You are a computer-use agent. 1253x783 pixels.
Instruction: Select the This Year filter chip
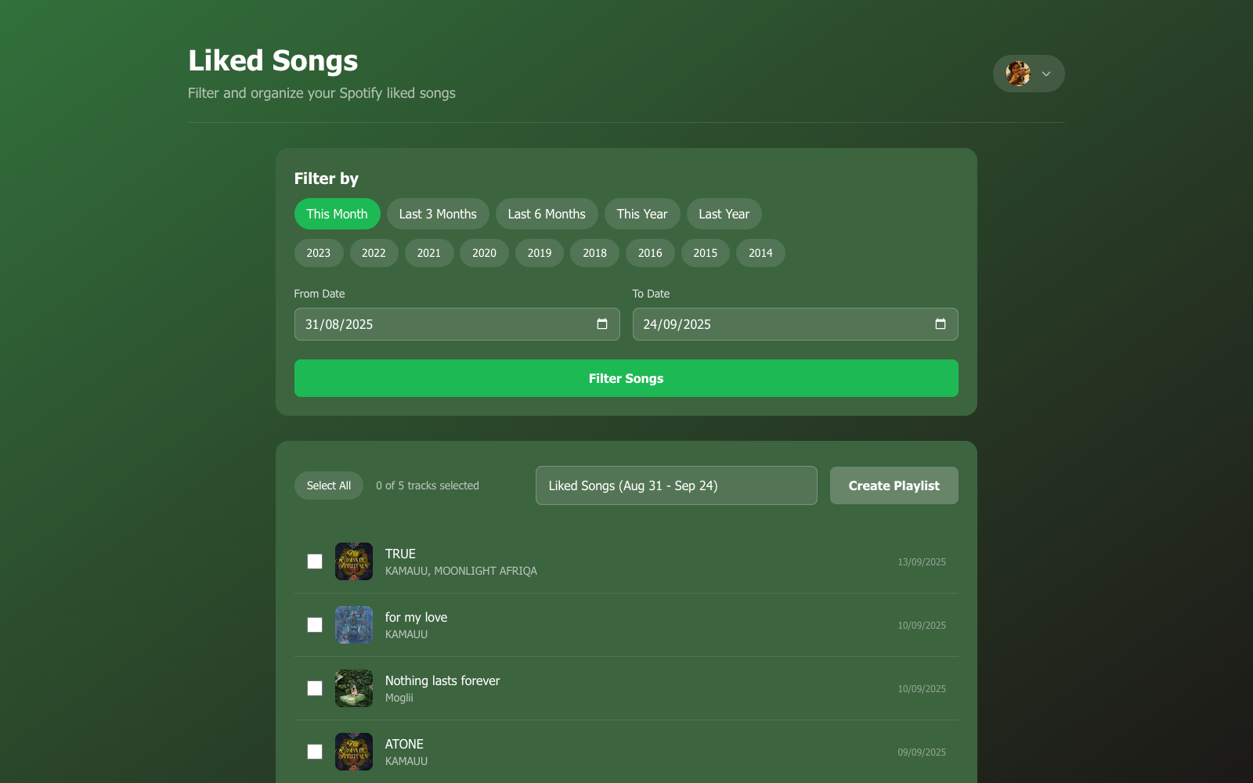pos(642,214)
